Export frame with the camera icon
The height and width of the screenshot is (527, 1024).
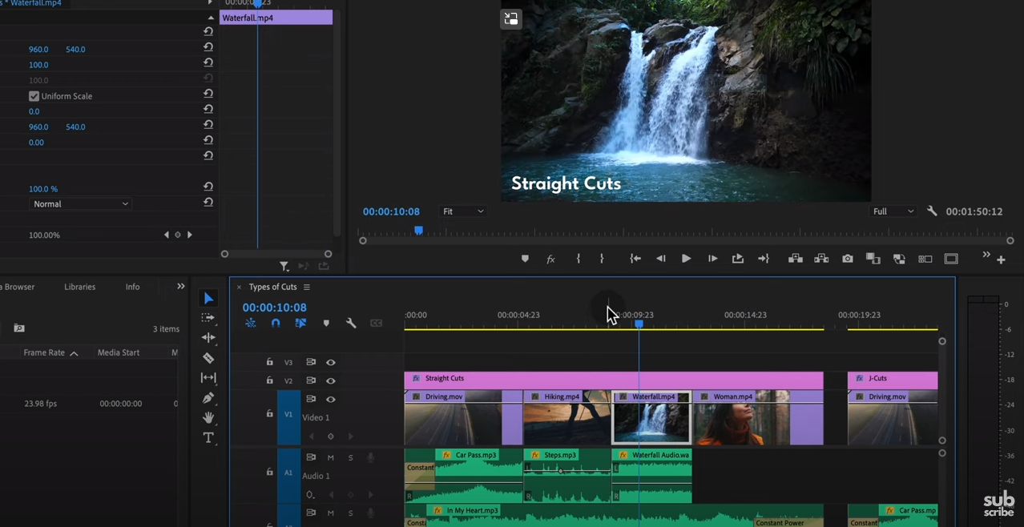click(848, 259)
